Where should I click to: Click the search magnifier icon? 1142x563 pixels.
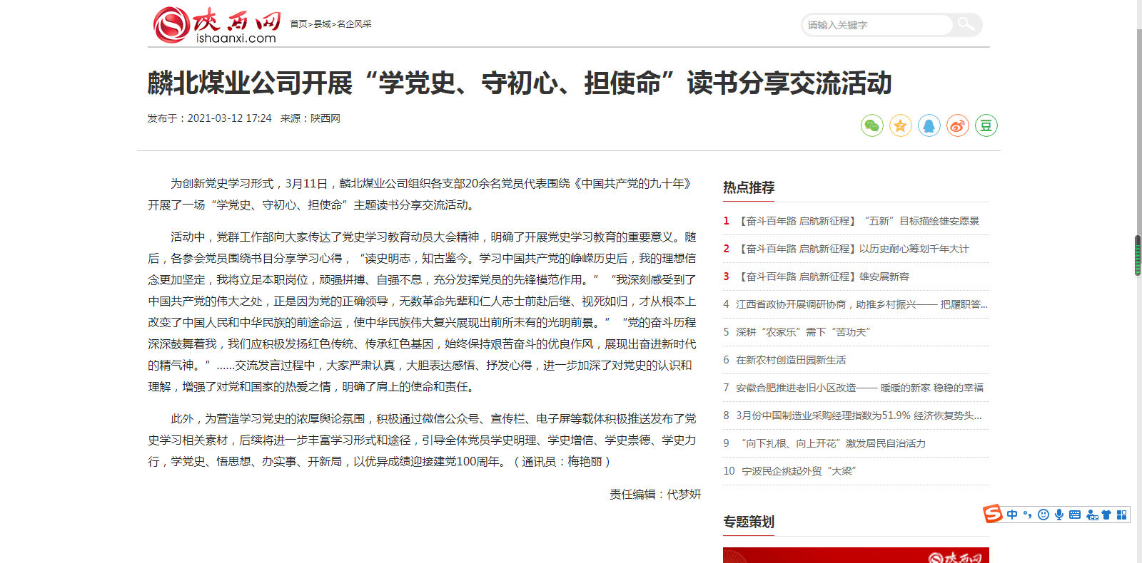pos(966,25)
